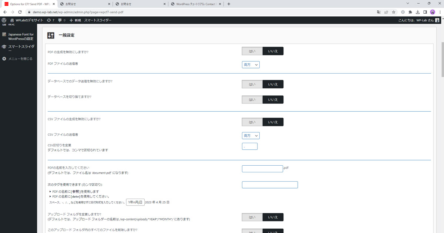Click the 新規 link in the admin bar
This screenshot has width=444, height=233.
(x=75, y=20)
